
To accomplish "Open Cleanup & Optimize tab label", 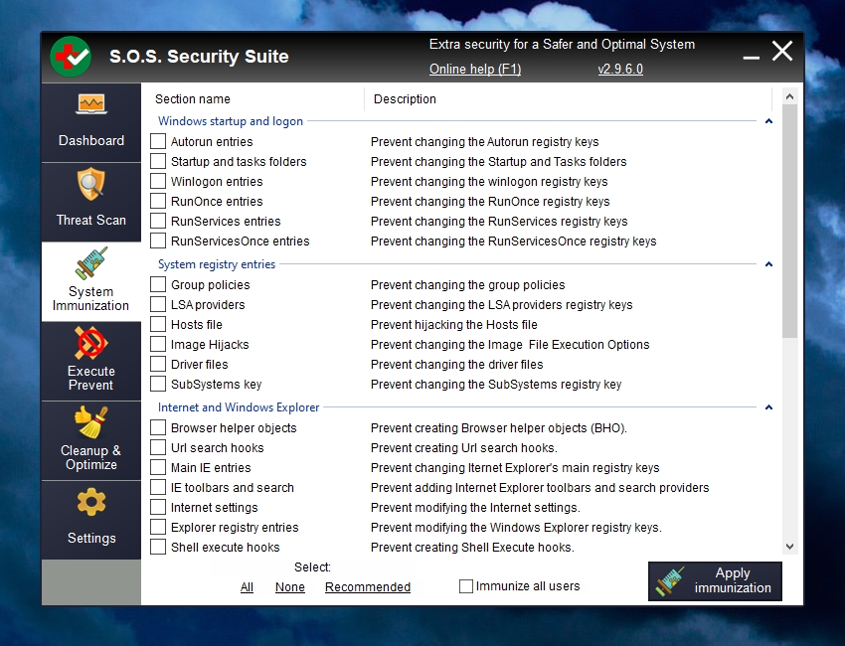I will click(x=91, y=457).
